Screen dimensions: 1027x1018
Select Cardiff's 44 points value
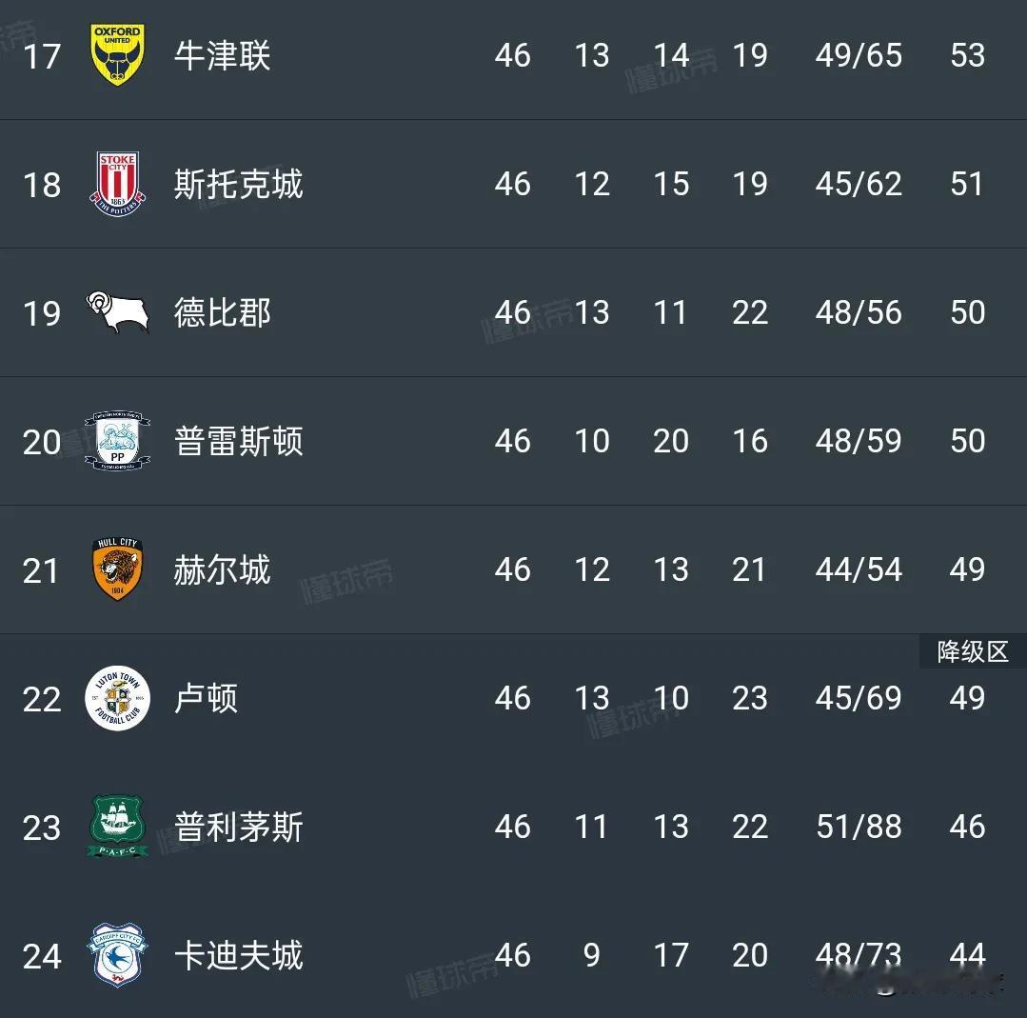[967, 955]
